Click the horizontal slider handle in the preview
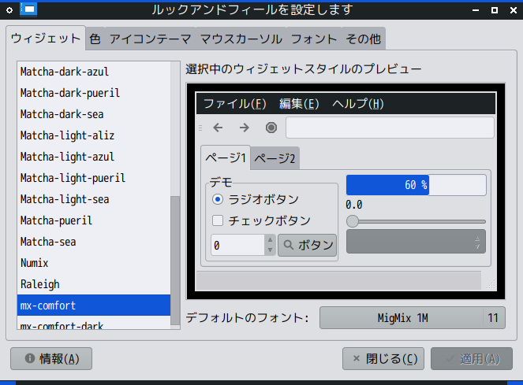The height and width of the screenshot is (385, 523). (353, 221)
